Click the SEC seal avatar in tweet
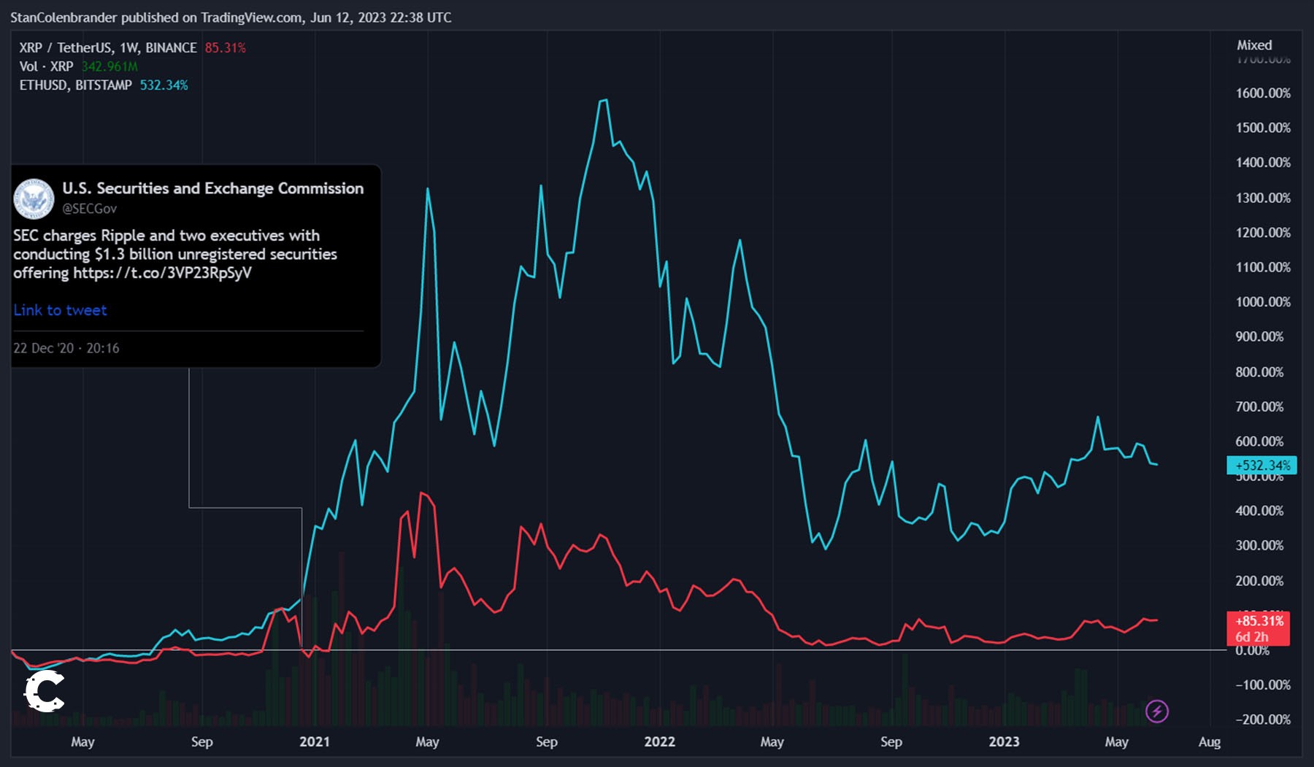Viewport: 1314px width, 767px height. 34,199
